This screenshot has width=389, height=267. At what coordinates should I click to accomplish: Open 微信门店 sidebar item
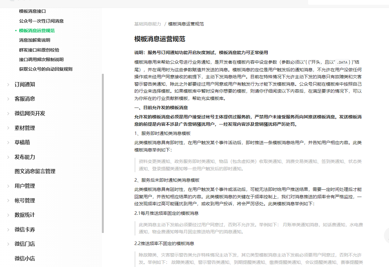(25, 244)
